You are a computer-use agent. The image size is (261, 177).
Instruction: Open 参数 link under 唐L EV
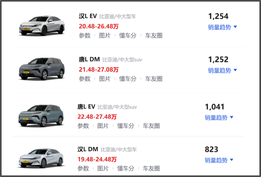83,126
